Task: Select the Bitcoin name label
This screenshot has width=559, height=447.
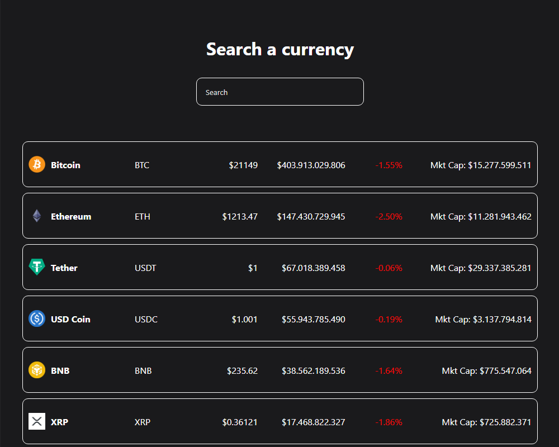Action: click(x=65, y=165)
